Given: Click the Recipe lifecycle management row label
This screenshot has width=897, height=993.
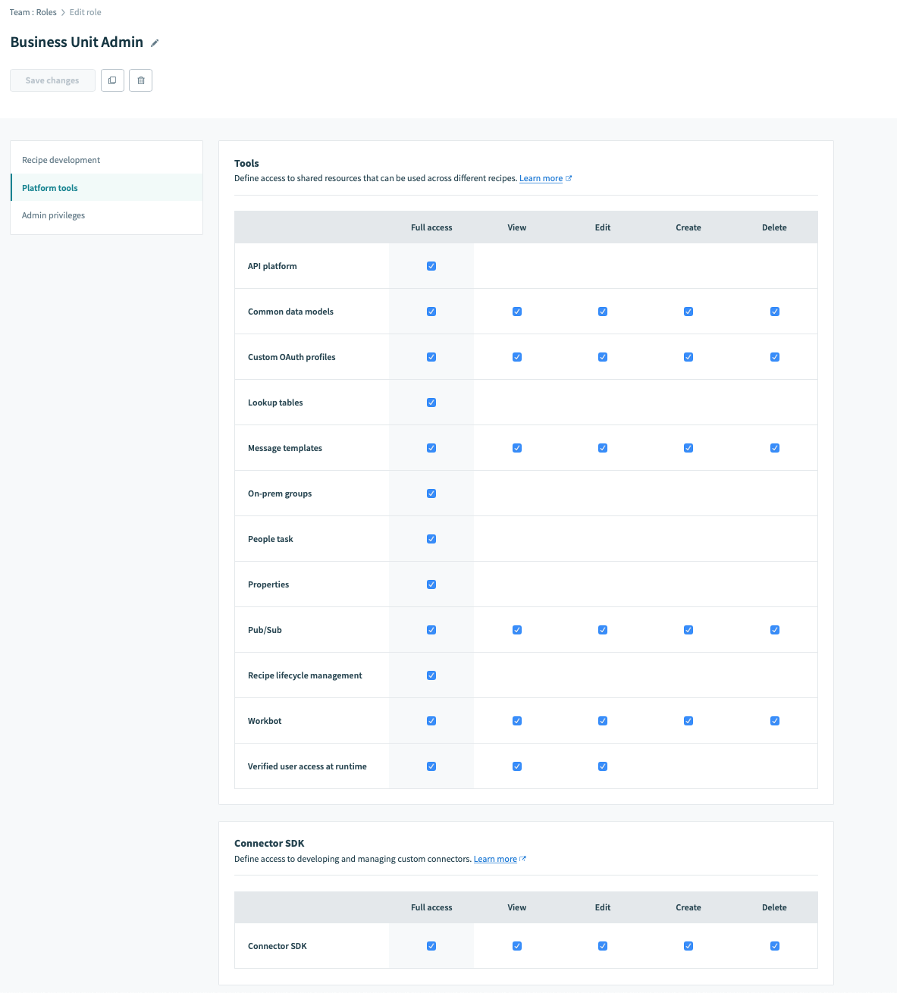Looking at the screenshot, I should [x=305, y=675].
